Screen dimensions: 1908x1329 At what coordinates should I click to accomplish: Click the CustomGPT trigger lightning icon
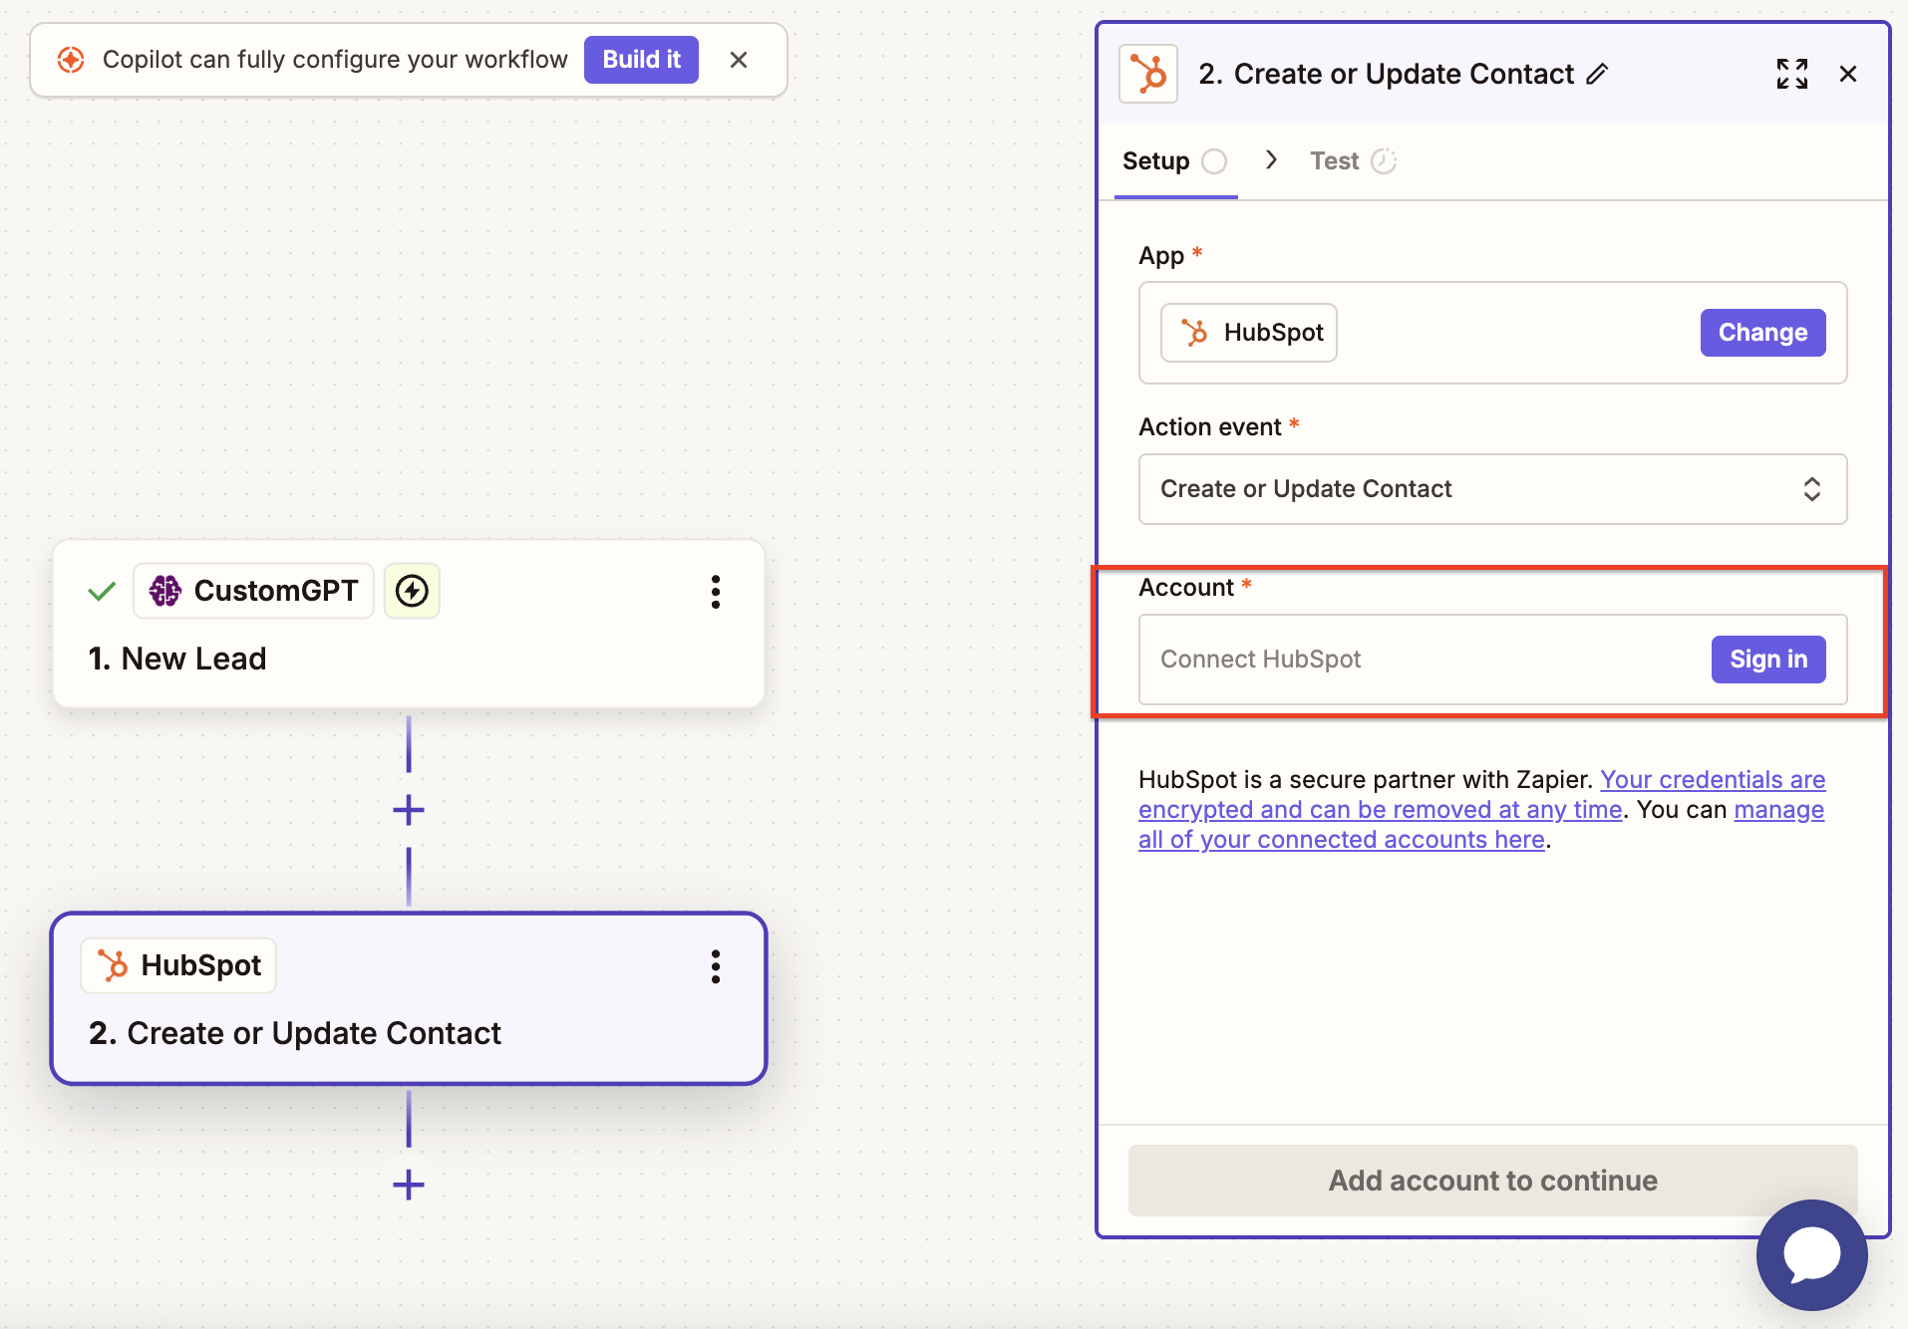point(412,591)
